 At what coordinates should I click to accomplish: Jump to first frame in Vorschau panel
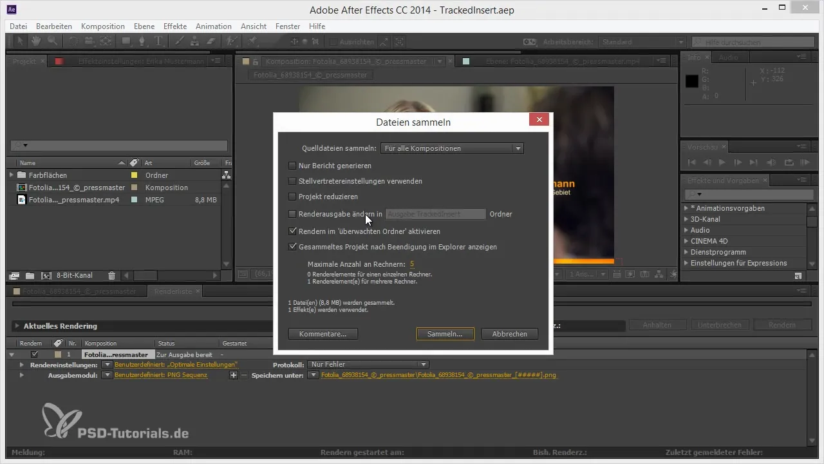click(x=692, y=162)
